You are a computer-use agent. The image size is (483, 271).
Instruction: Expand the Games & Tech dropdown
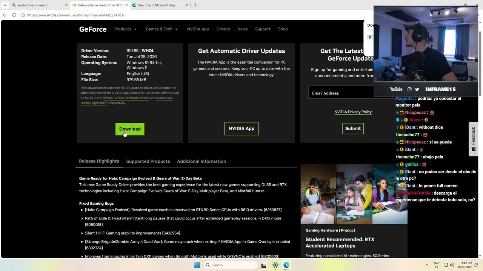(x=162, y=29)
